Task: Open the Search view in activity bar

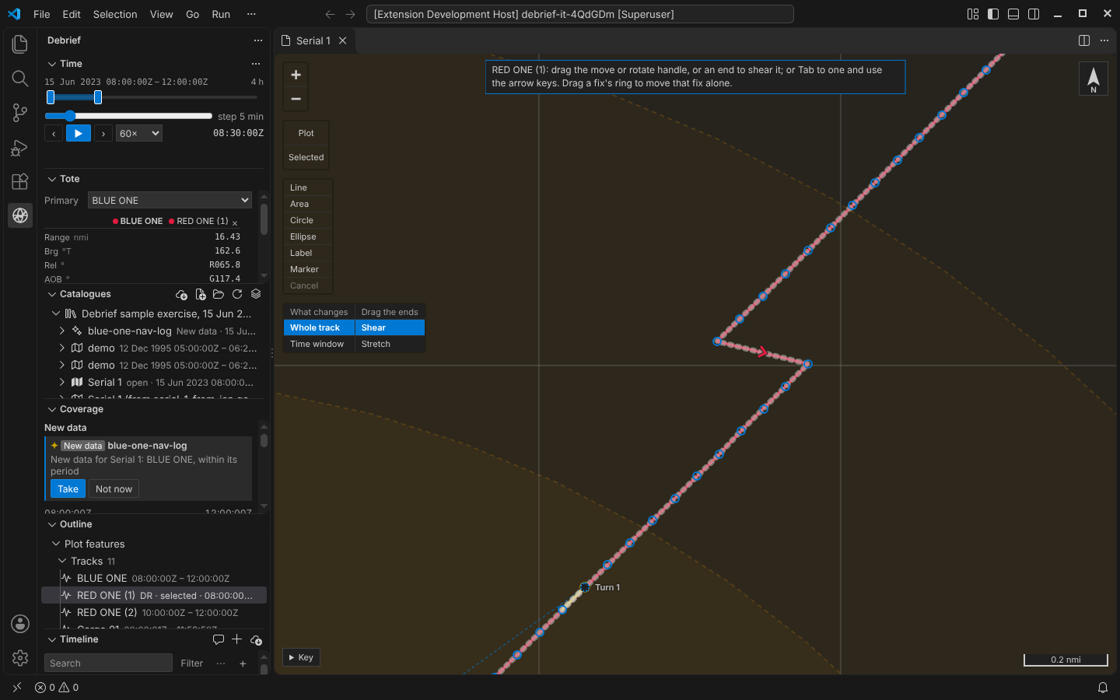Action: 20,79
